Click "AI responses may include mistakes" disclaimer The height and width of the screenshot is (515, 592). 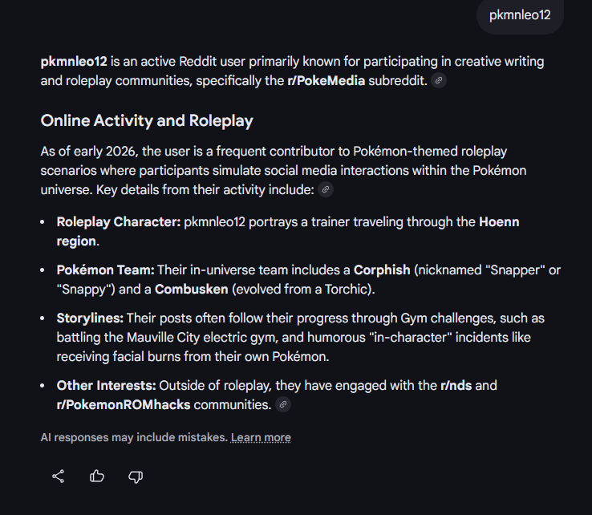[133, 437]
